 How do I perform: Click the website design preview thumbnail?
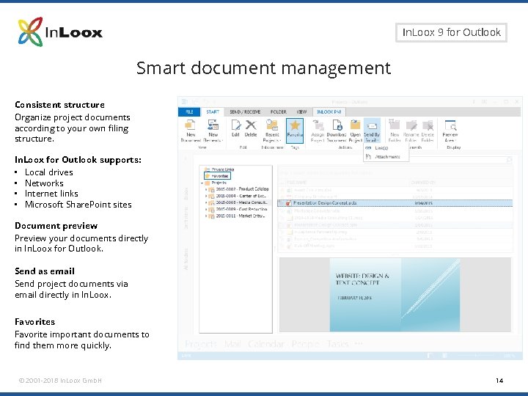(395, 295)
